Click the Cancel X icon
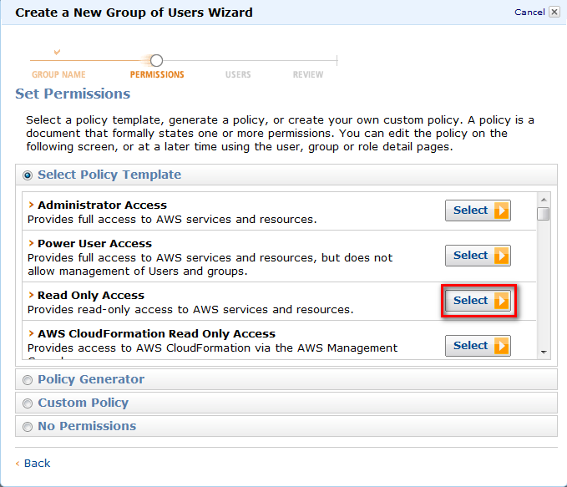 pyautogui.click(x=554, y=12)
